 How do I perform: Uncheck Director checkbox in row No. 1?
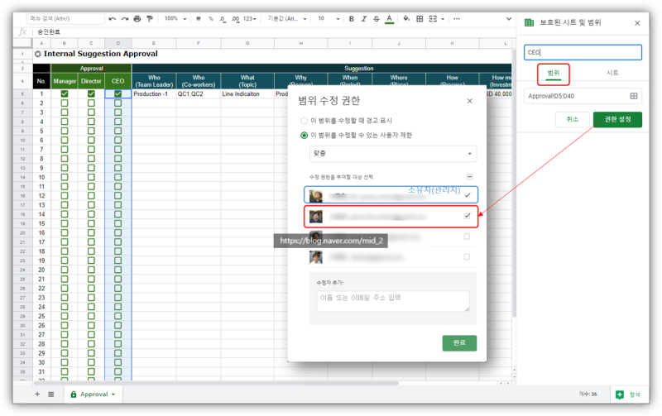pyautogui.click(x=91, y=93)
